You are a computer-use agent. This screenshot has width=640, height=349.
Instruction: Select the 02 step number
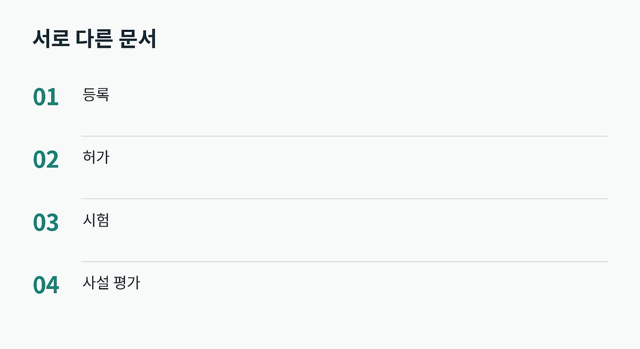[46, 160]
